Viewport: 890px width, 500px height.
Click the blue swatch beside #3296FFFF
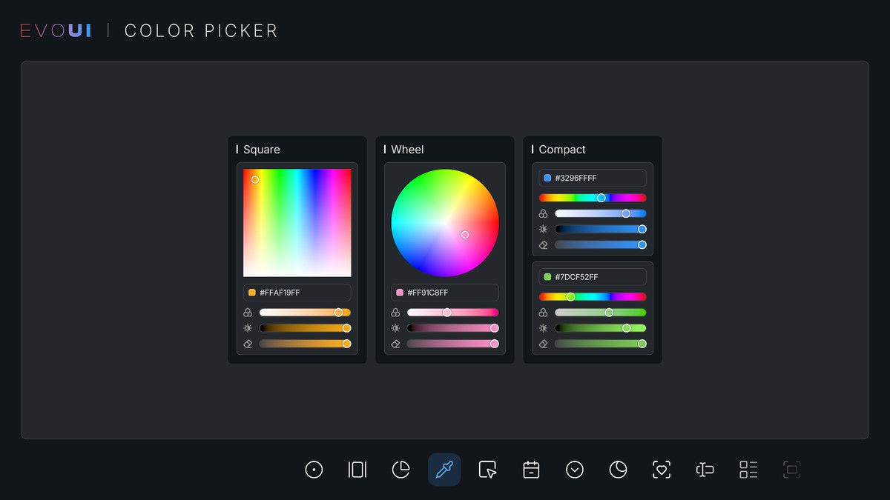[548, 178]
